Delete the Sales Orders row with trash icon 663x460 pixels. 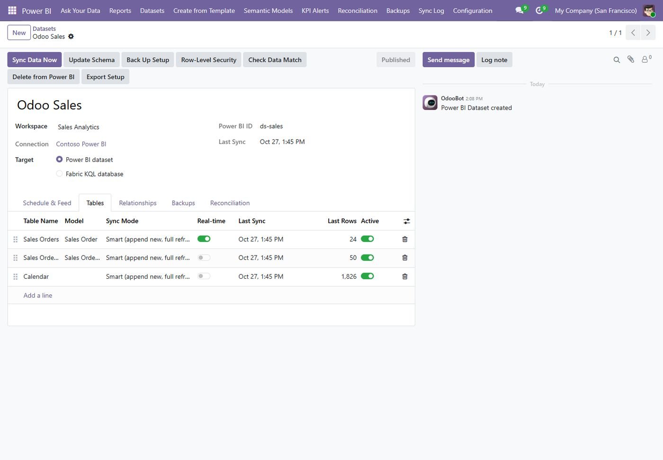click(x=405, y=239)
